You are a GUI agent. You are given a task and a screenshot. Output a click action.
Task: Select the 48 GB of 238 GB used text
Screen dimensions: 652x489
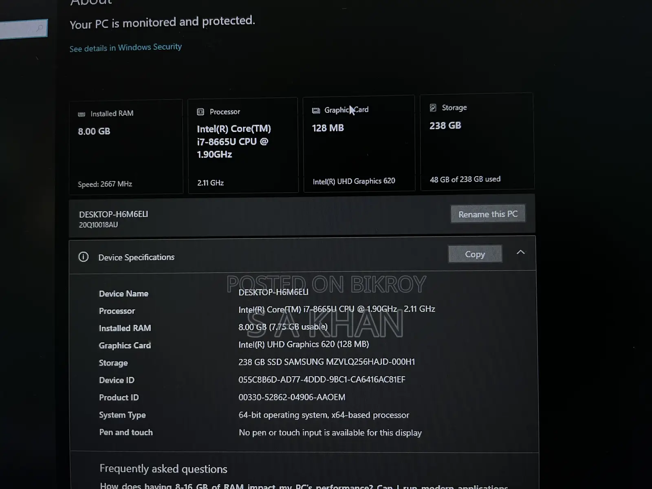click(465, 179)
